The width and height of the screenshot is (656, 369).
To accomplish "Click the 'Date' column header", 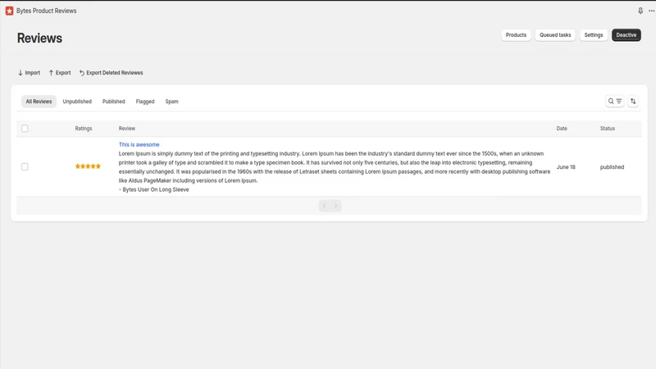I will tap(562, 129).
